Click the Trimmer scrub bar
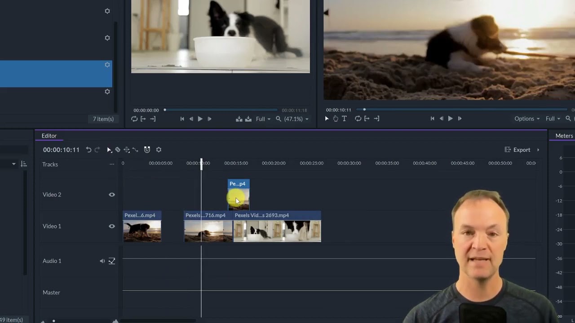Image resolution: width=575 pixels, height=323 pixels. tap(221, 110)
